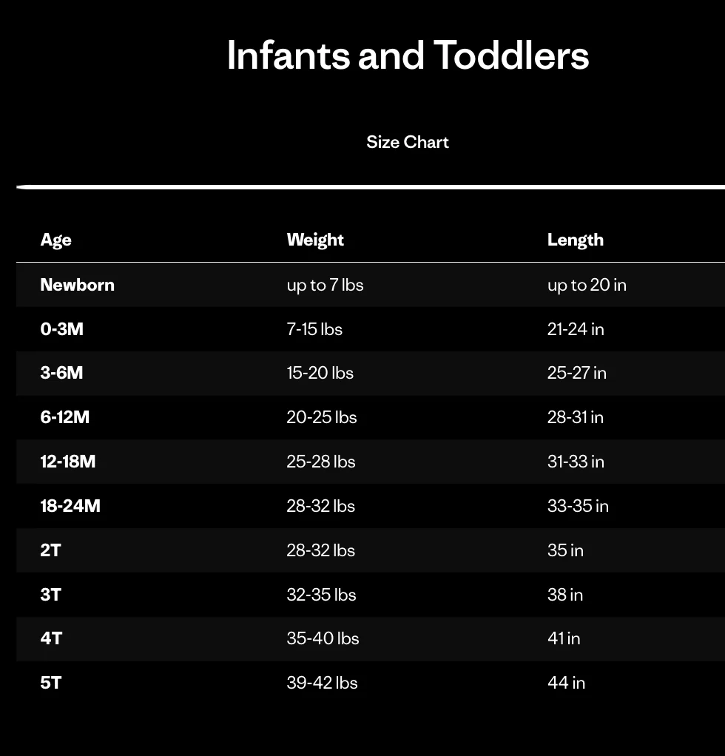
Task: Select the Size Chart subtitle
Action: pyautogui.click(x=408, y=142)
